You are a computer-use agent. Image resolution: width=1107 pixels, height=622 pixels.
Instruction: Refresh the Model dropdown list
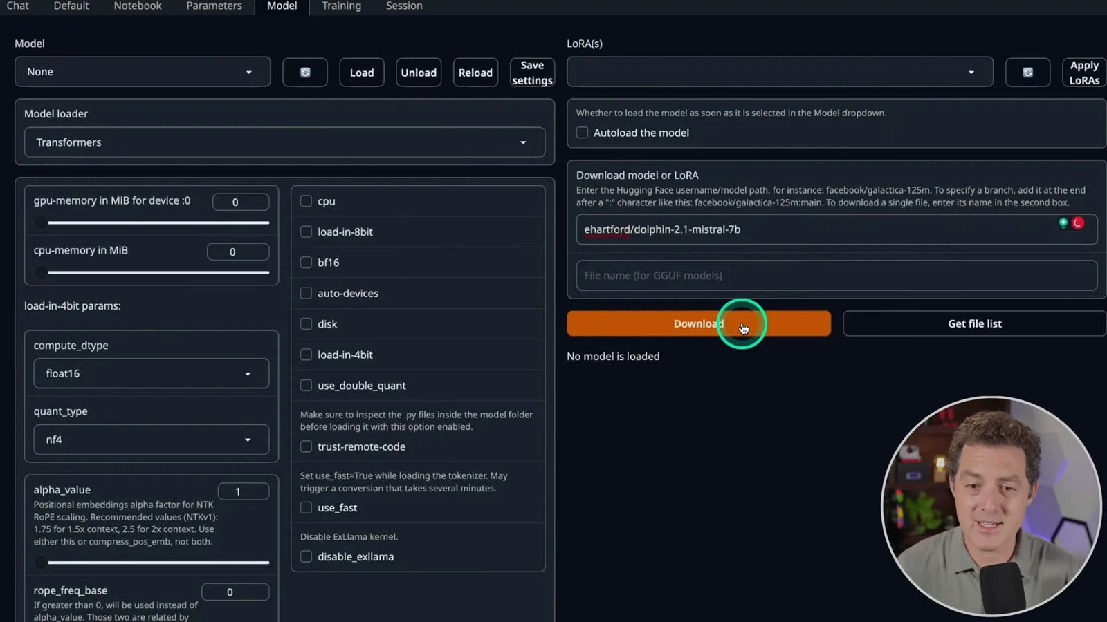(x=305, y=73)
